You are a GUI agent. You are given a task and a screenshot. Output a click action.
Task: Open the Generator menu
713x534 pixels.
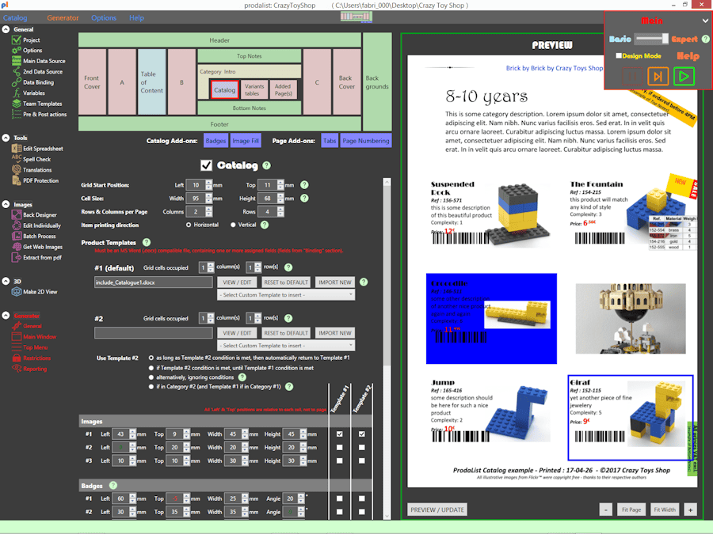coord(63,17)
